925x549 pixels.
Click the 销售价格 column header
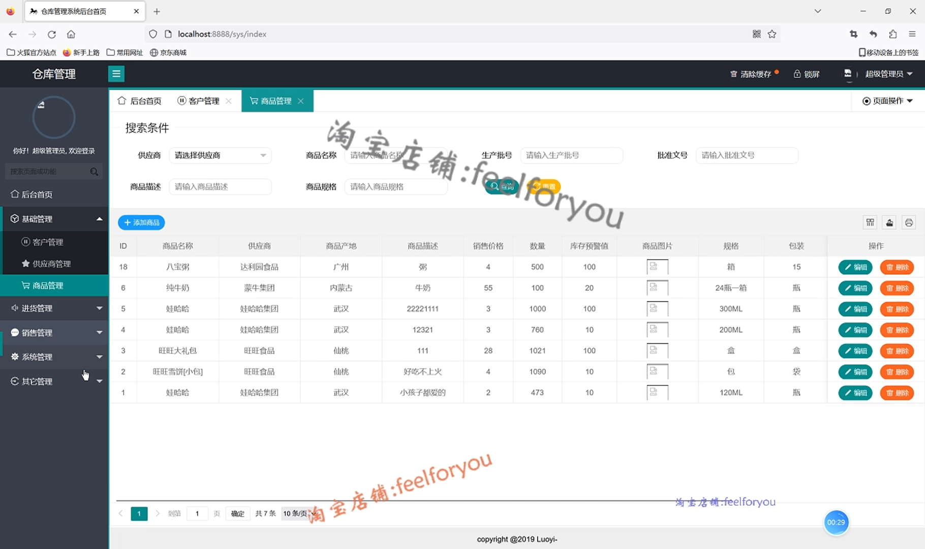click(x=488, y=246)
